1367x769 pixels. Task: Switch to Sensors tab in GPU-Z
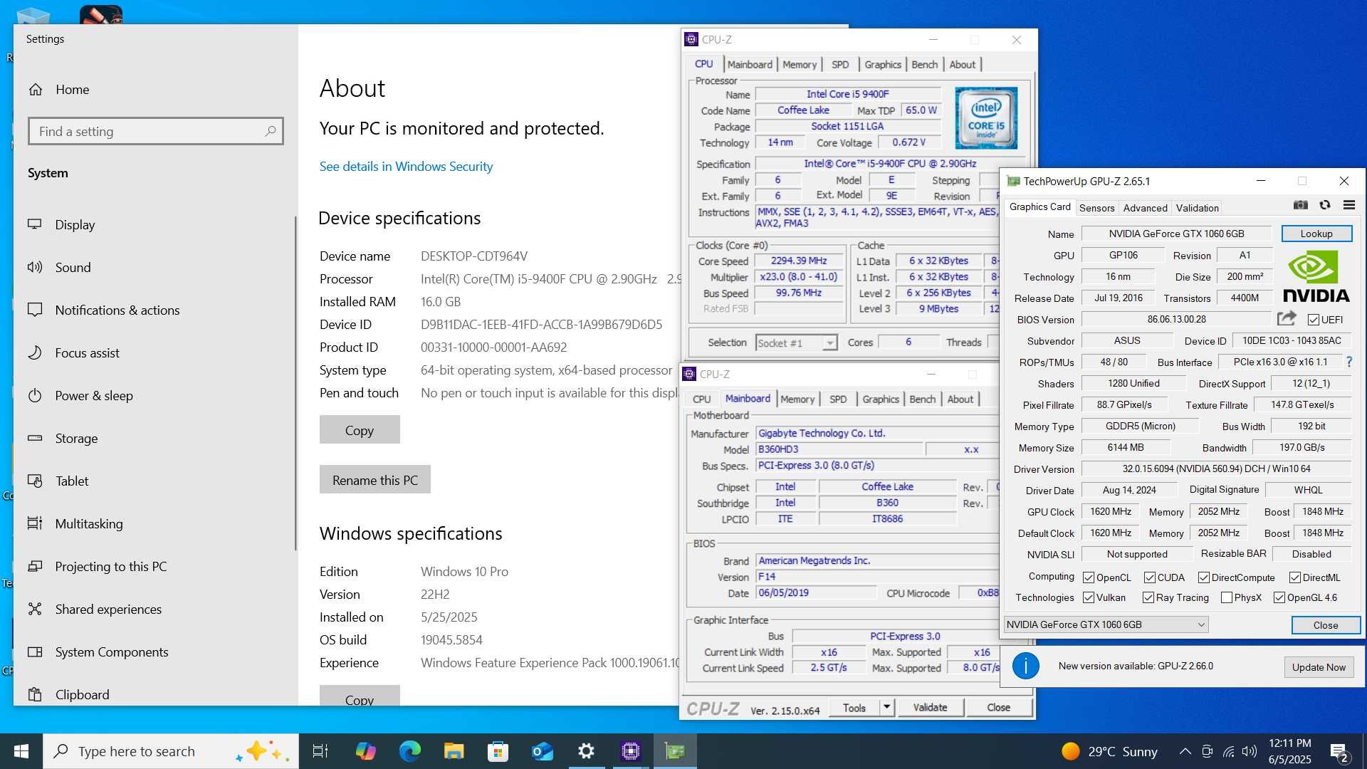(1096, 208)
